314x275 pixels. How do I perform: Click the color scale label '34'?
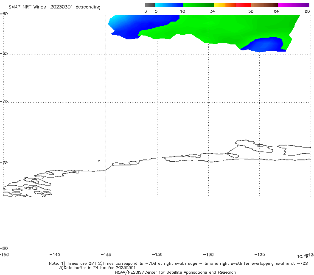pos(213,11)
